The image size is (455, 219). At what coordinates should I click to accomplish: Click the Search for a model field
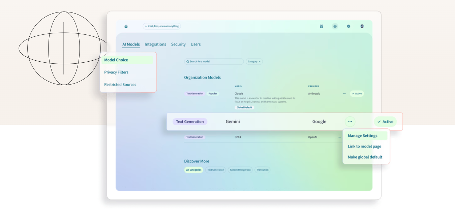coord(214,62)
